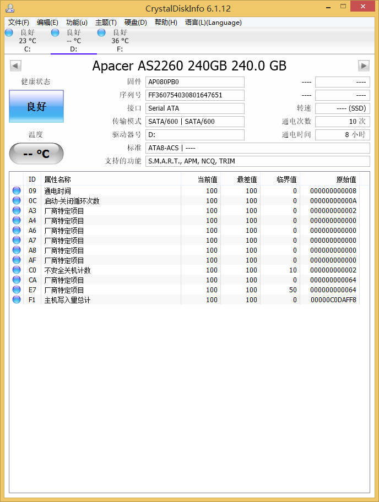Switch to drive D: tab
The height and width of the screenshot is (502, 379).
pyautogui.click(x=74, y=41)
